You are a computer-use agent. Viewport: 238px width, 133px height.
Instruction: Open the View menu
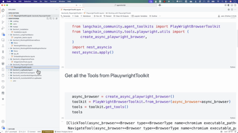(x=35, y=1)
